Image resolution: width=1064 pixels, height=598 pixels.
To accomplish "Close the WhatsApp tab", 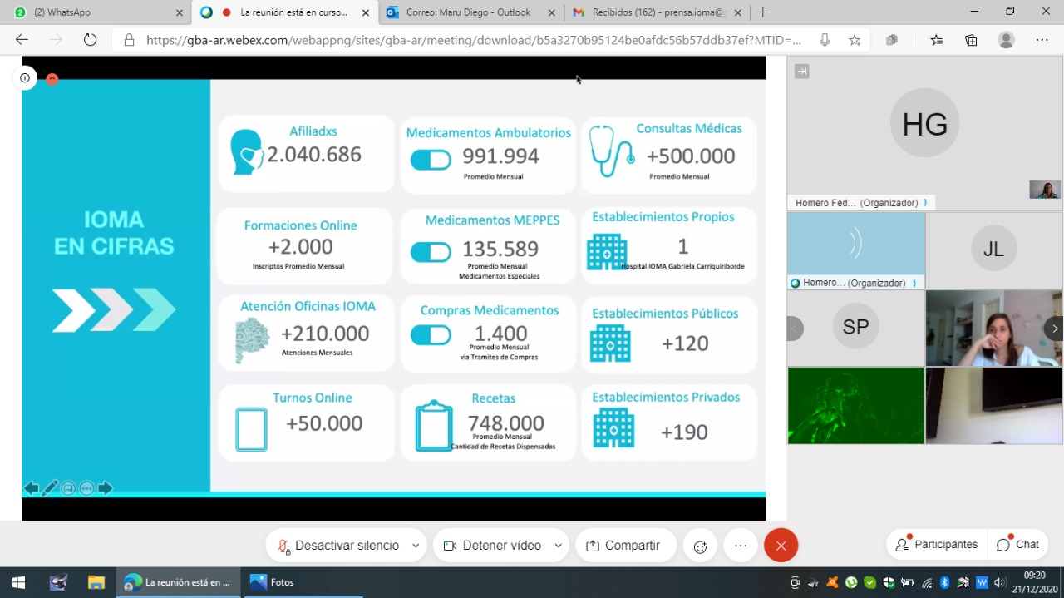I will pos(179,12).
